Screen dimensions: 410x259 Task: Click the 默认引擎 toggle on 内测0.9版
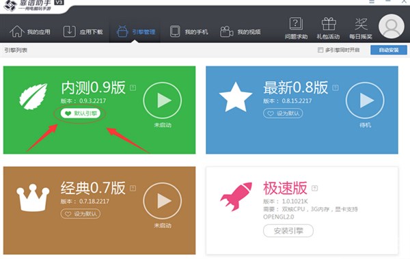(80, 113)
